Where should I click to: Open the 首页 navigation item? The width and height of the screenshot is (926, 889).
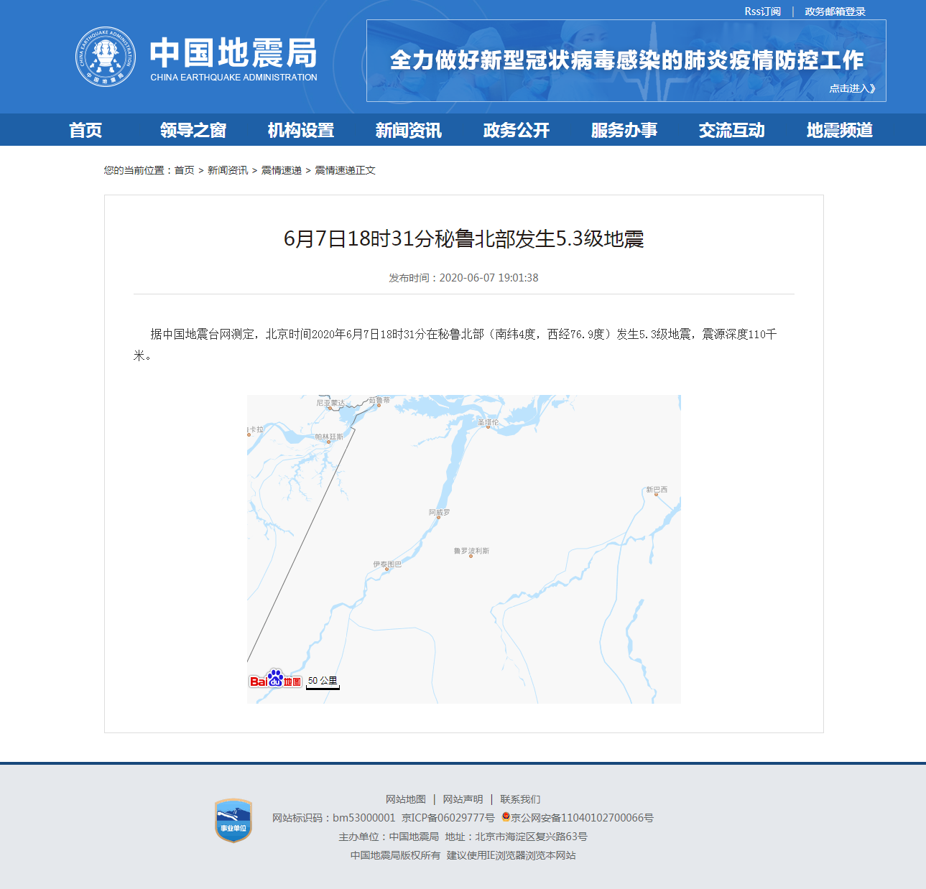point(85,130)
